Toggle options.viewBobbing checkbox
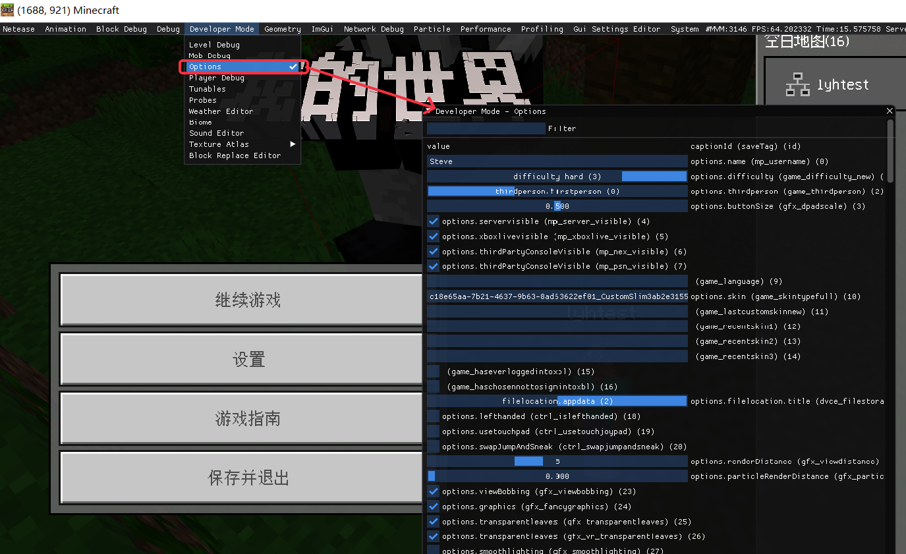 point(433,491)
